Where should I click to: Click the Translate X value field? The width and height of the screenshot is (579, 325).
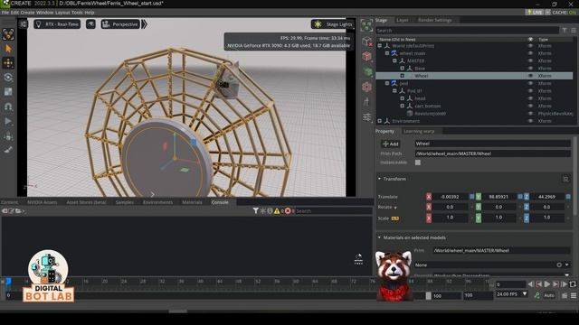tap(451, 197)
